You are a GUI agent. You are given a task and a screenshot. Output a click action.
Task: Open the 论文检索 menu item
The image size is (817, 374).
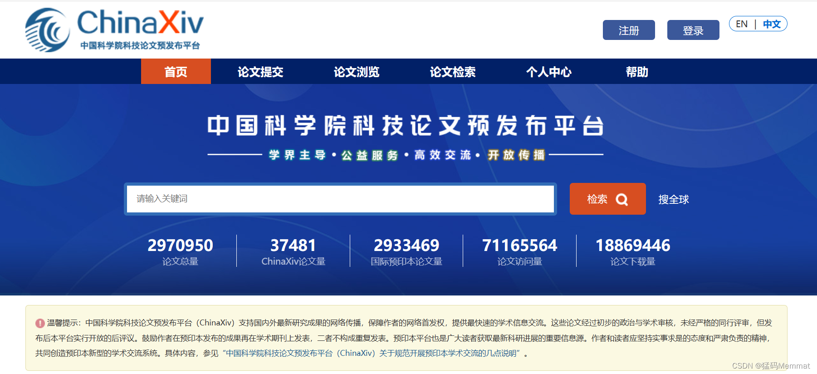pyautogui.click(x=453, y=72)
